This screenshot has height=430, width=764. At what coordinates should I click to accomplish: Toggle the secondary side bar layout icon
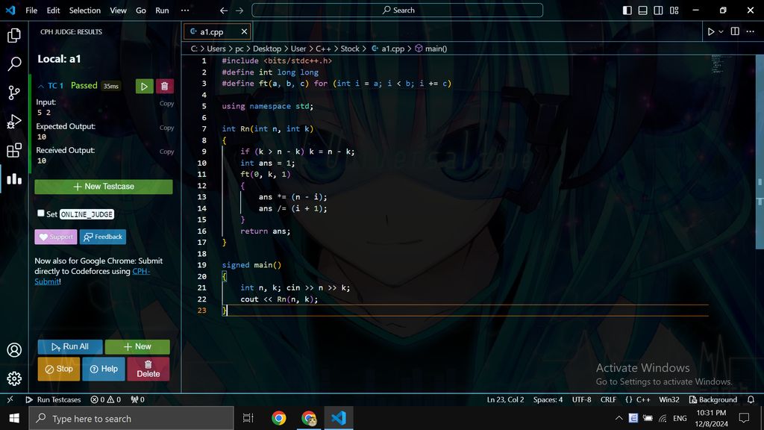click(x=658, y=10)
